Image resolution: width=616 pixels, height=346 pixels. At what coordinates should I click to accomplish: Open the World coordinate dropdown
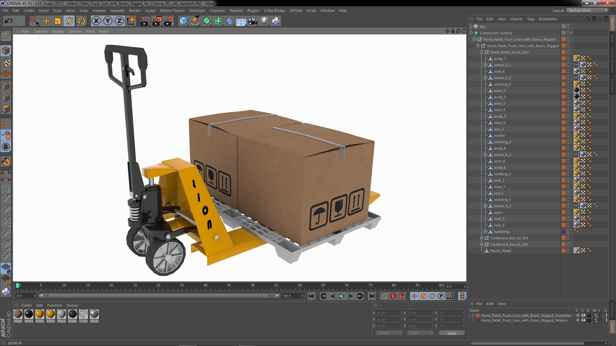click(x=389, y=333)
